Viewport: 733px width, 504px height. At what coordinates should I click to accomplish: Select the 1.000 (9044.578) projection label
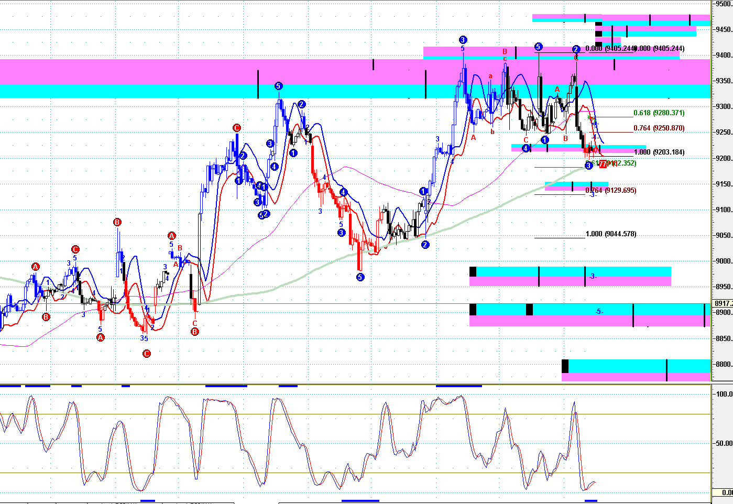pyautogui.click(x=610, y=234)
